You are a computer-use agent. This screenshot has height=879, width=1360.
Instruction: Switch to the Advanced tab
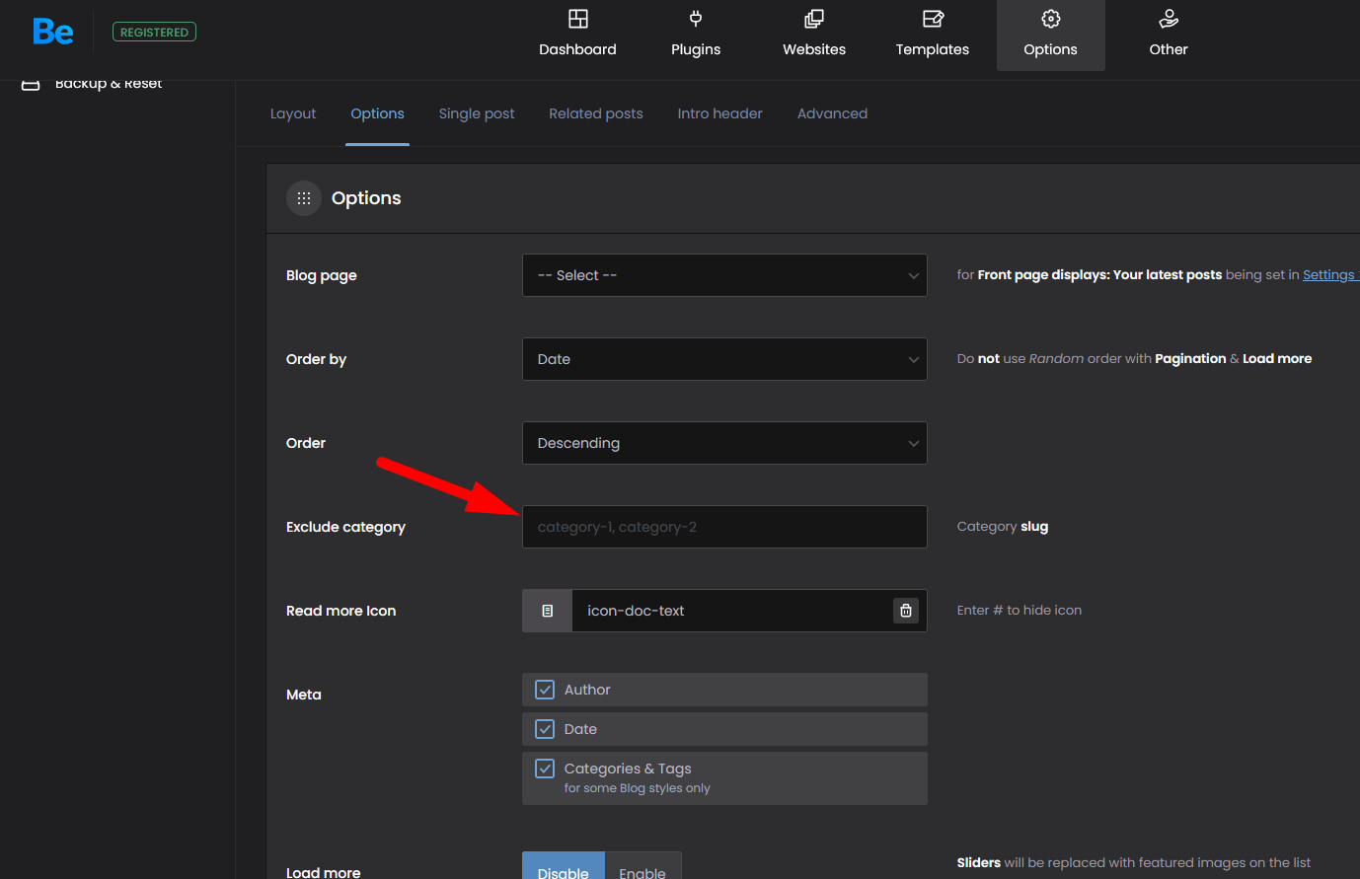832,113
